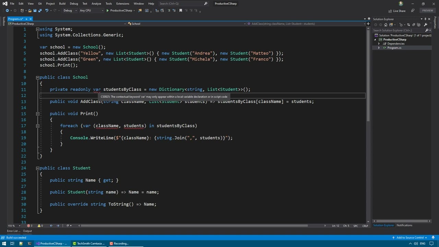Click Show All Files icon in Solution Explorer

[x=418, y=25]
